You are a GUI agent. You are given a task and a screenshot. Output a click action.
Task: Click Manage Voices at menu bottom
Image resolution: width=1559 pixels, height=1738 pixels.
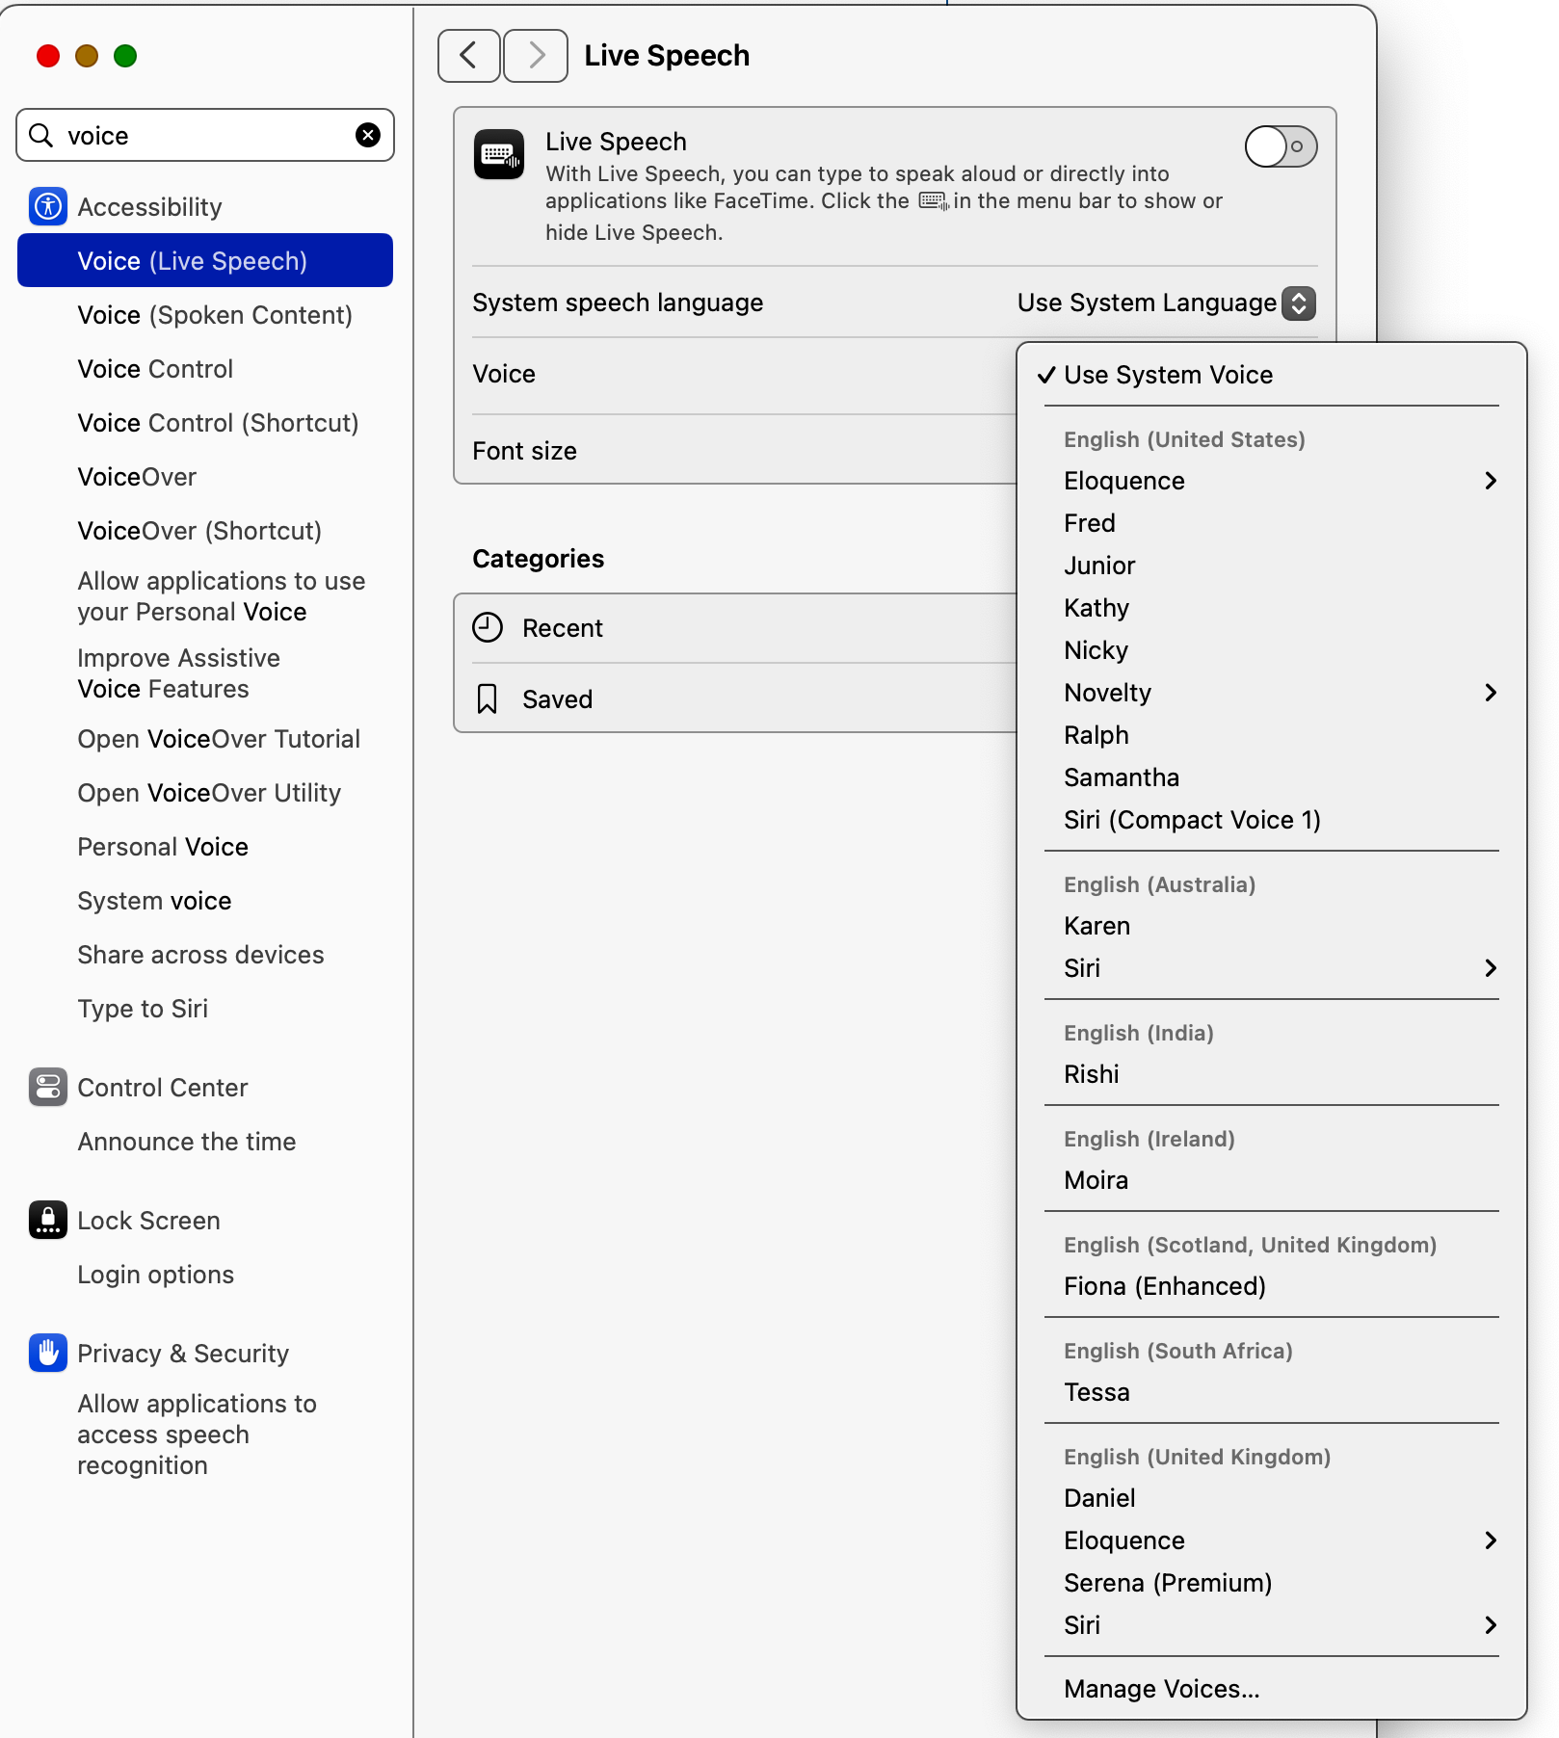[1160, 1688]
